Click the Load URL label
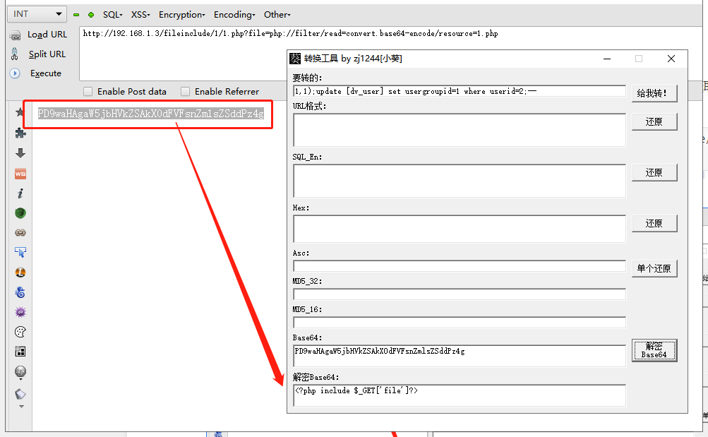The width and height of the screenshot is (708, 437). tap(47, 35)
